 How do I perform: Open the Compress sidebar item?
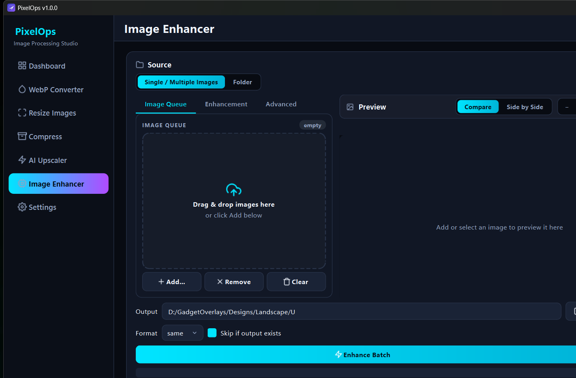point(59,136)
